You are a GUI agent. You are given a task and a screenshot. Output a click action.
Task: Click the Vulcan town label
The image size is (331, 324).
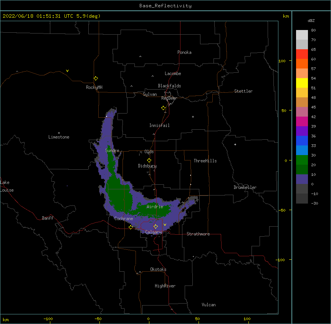coord(209,305)
